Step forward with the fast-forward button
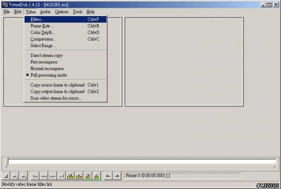The image size is (281, 189). pos(53,176)
